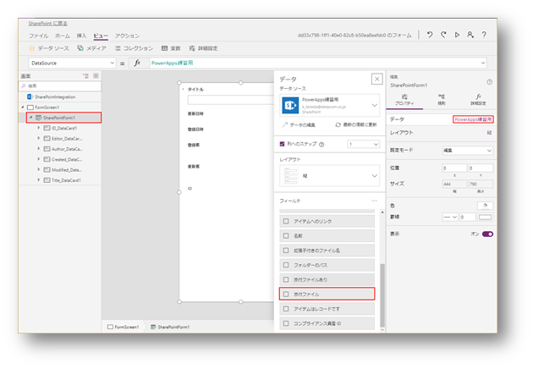Close the データ pane with X
Viewport: 533px width, 369px height.
click(376, 79)
